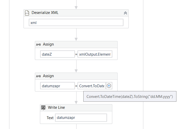Select the title of the datumzapr Assign activity
Image resolution: width=183 pixels, height=129 pixels.
(x=48, y=76)
